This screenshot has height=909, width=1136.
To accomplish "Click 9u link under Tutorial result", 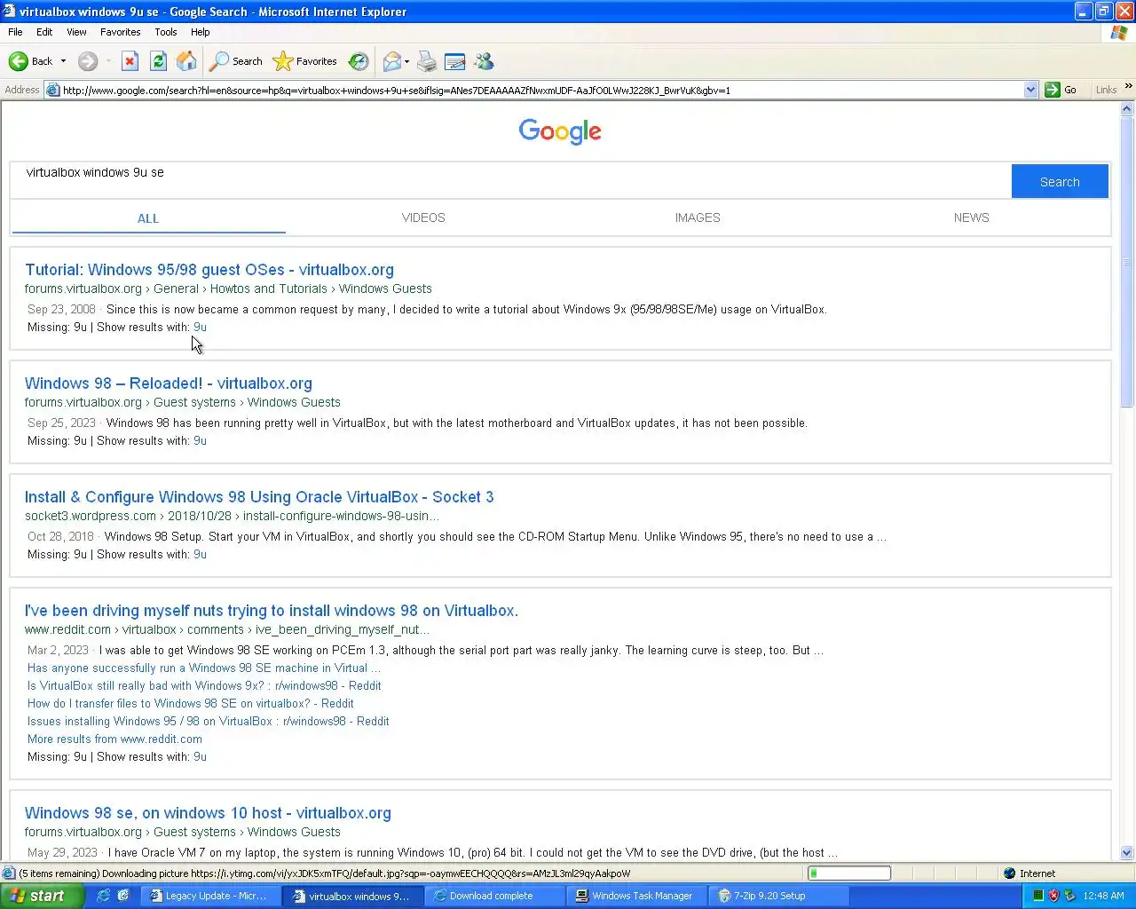I will pyautogui.click(x=200, y=328).
